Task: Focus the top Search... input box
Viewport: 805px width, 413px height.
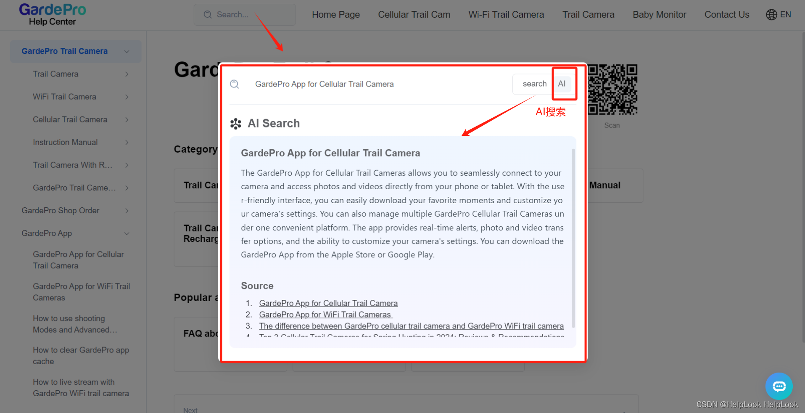Action: 245,15
